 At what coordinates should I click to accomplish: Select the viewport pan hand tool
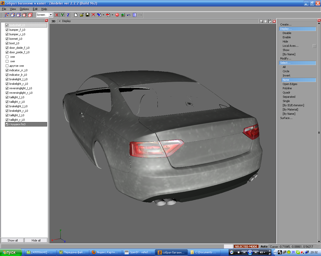click(x=265, y=21)
